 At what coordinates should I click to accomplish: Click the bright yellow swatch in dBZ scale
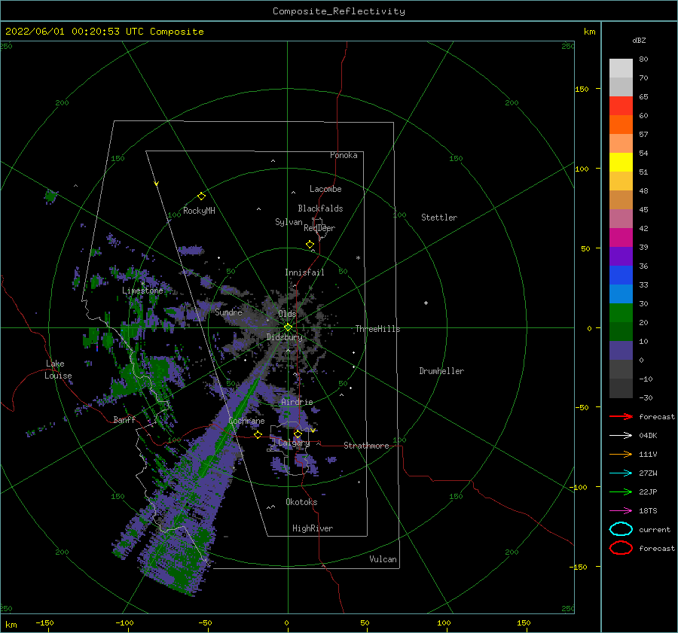[x=621, y=163]
